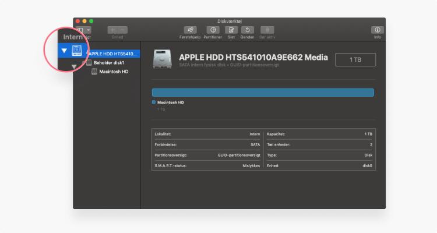Viewport: 437px width, 233px height.
Task: Collapse the Beholder disk1 disclosure triangle
Action: 74,66
